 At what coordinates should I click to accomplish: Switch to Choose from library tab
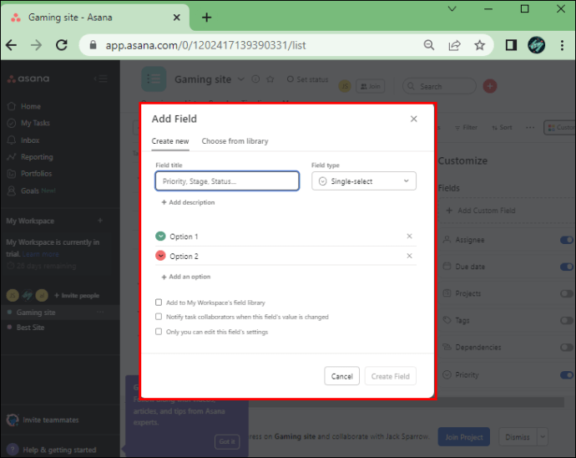[x=235, y=141]
